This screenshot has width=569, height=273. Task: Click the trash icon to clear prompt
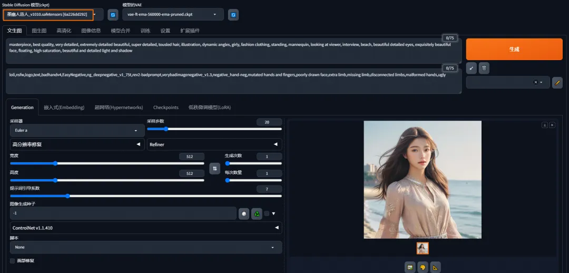484,68
